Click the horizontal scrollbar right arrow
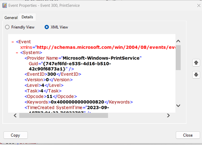The width and height of the screenshot is (202, 145). click(168, 115)
